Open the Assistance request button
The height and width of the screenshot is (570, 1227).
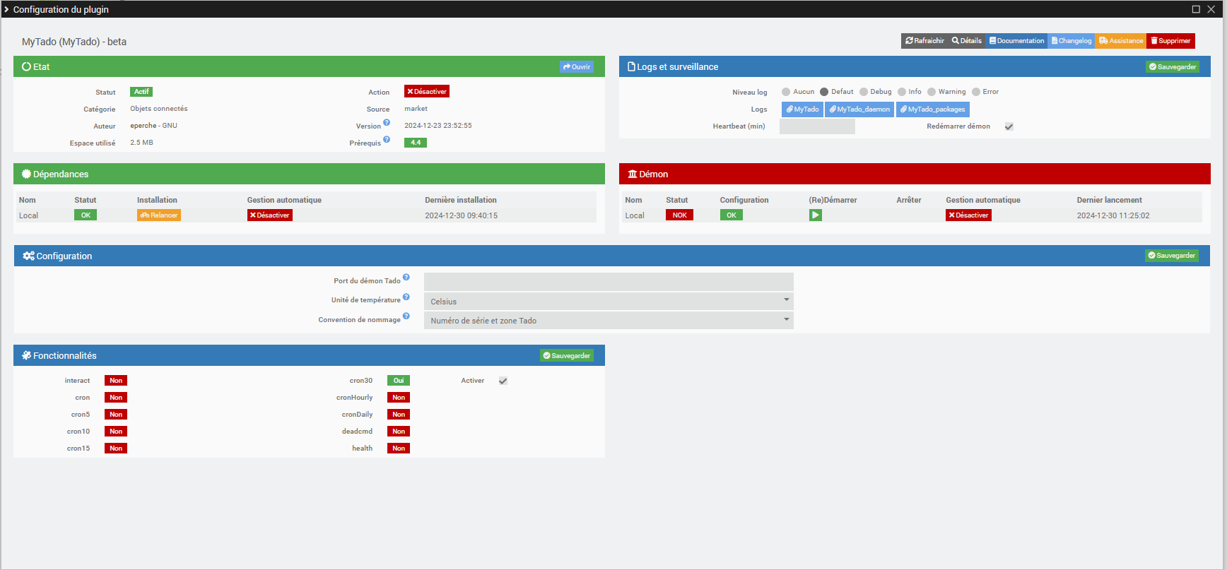pos(1121,41)
